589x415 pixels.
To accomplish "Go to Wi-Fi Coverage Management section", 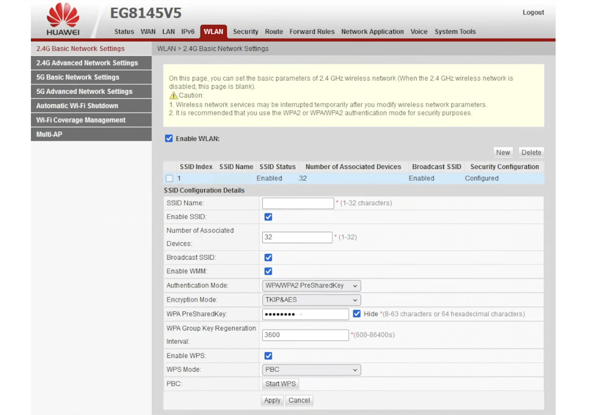I will click(81, 120).
